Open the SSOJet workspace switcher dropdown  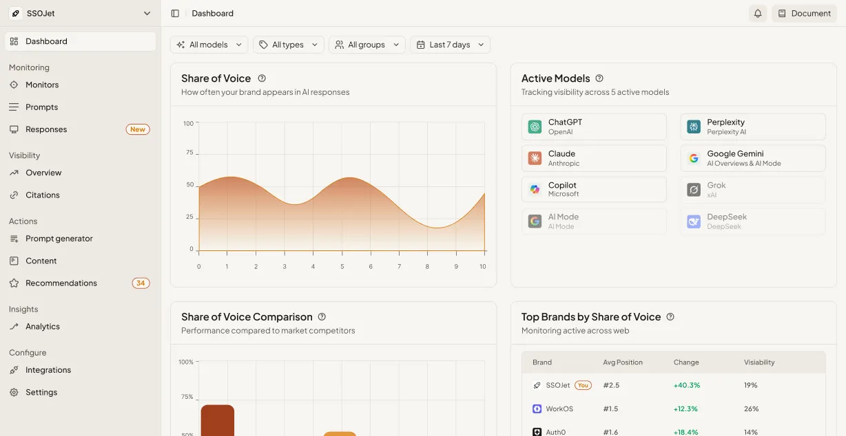coord(79,13)
